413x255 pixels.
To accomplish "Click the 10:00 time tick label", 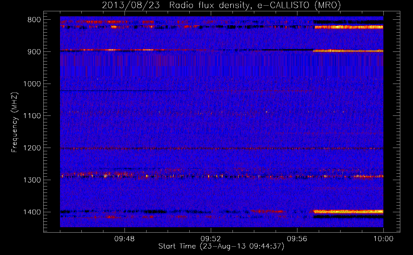I will 383,239.
